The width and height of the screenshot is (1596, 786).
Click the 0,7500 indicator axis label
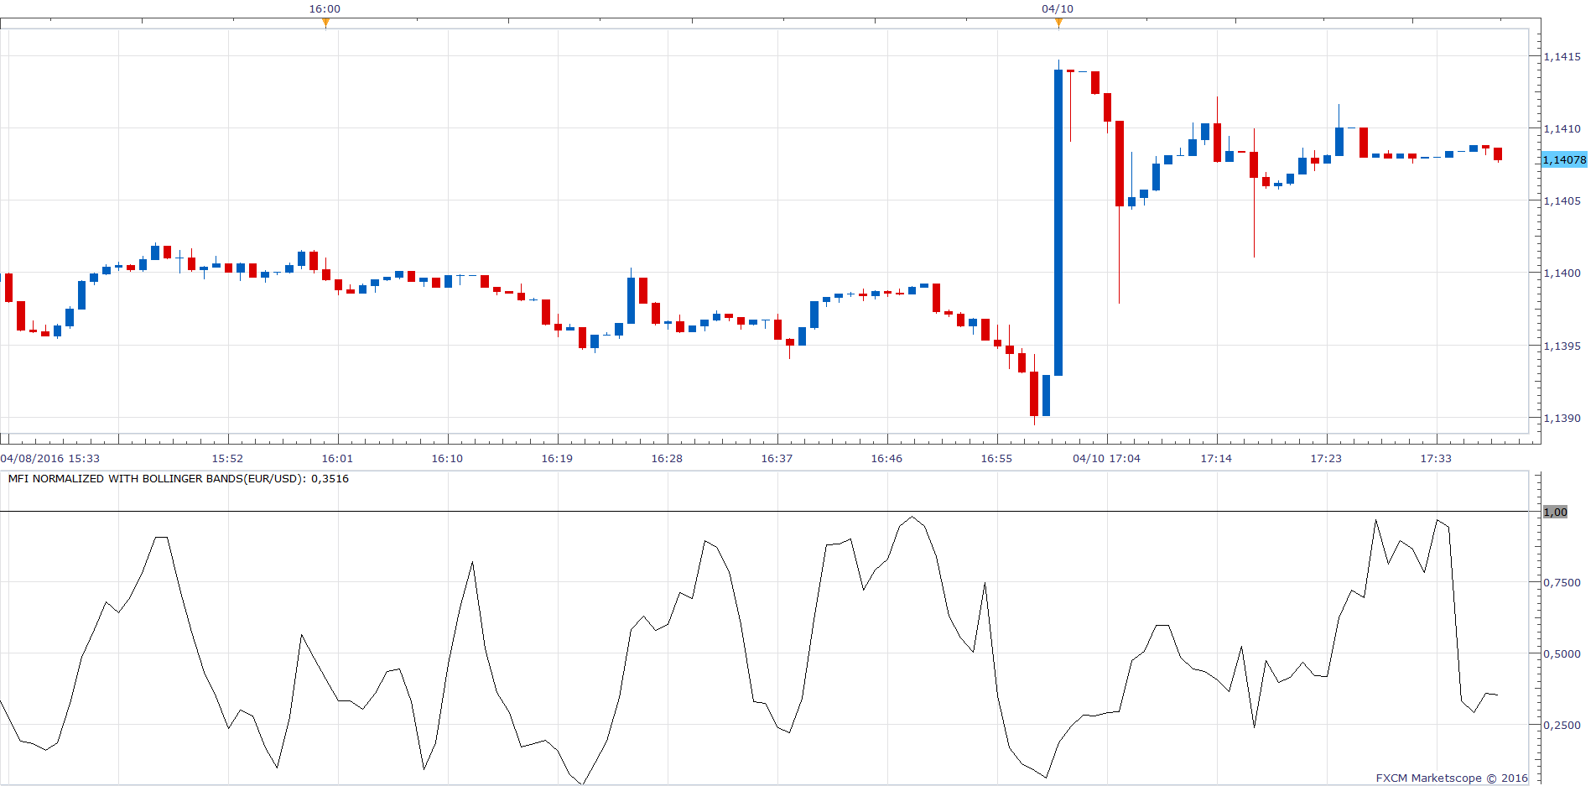click(1562, 583)
